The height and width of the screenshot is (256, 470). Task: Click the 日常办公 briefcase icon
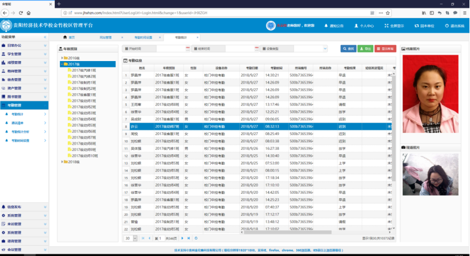[x=3, y=45]
